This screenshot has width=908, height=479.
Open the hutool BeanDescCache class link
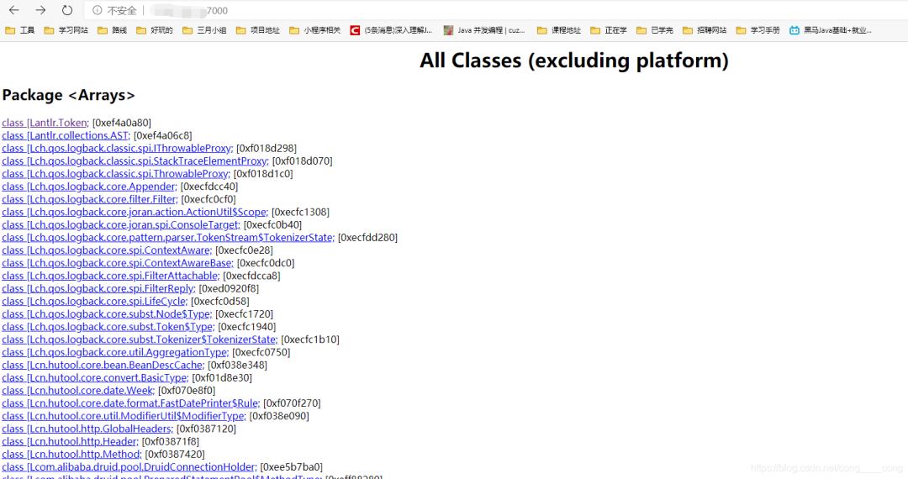click(x=103, y=365)
